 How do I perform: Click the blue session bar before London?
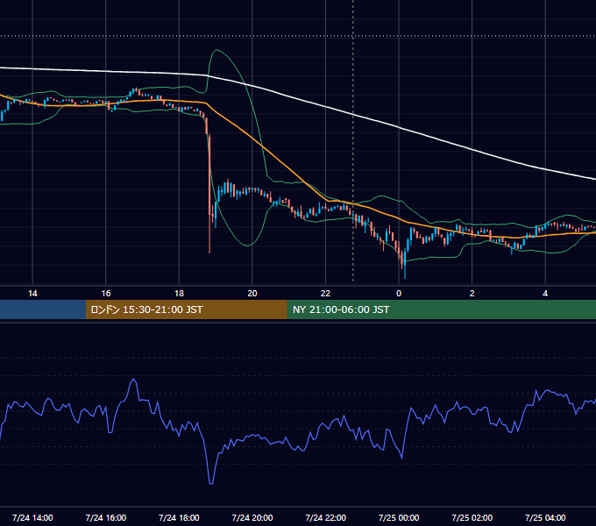pyautogui.click(x=43, y=309)
